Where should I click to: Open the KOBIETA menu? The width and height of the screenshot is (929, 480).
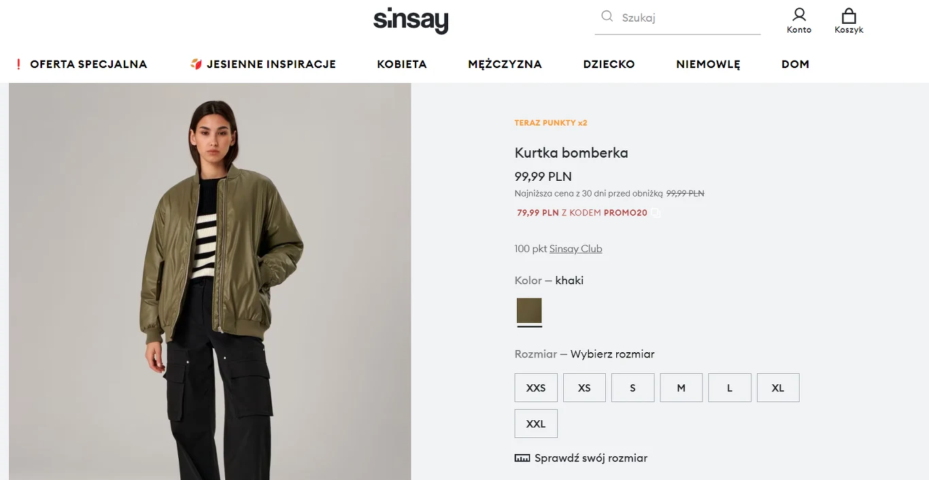(x=402, y=65)
